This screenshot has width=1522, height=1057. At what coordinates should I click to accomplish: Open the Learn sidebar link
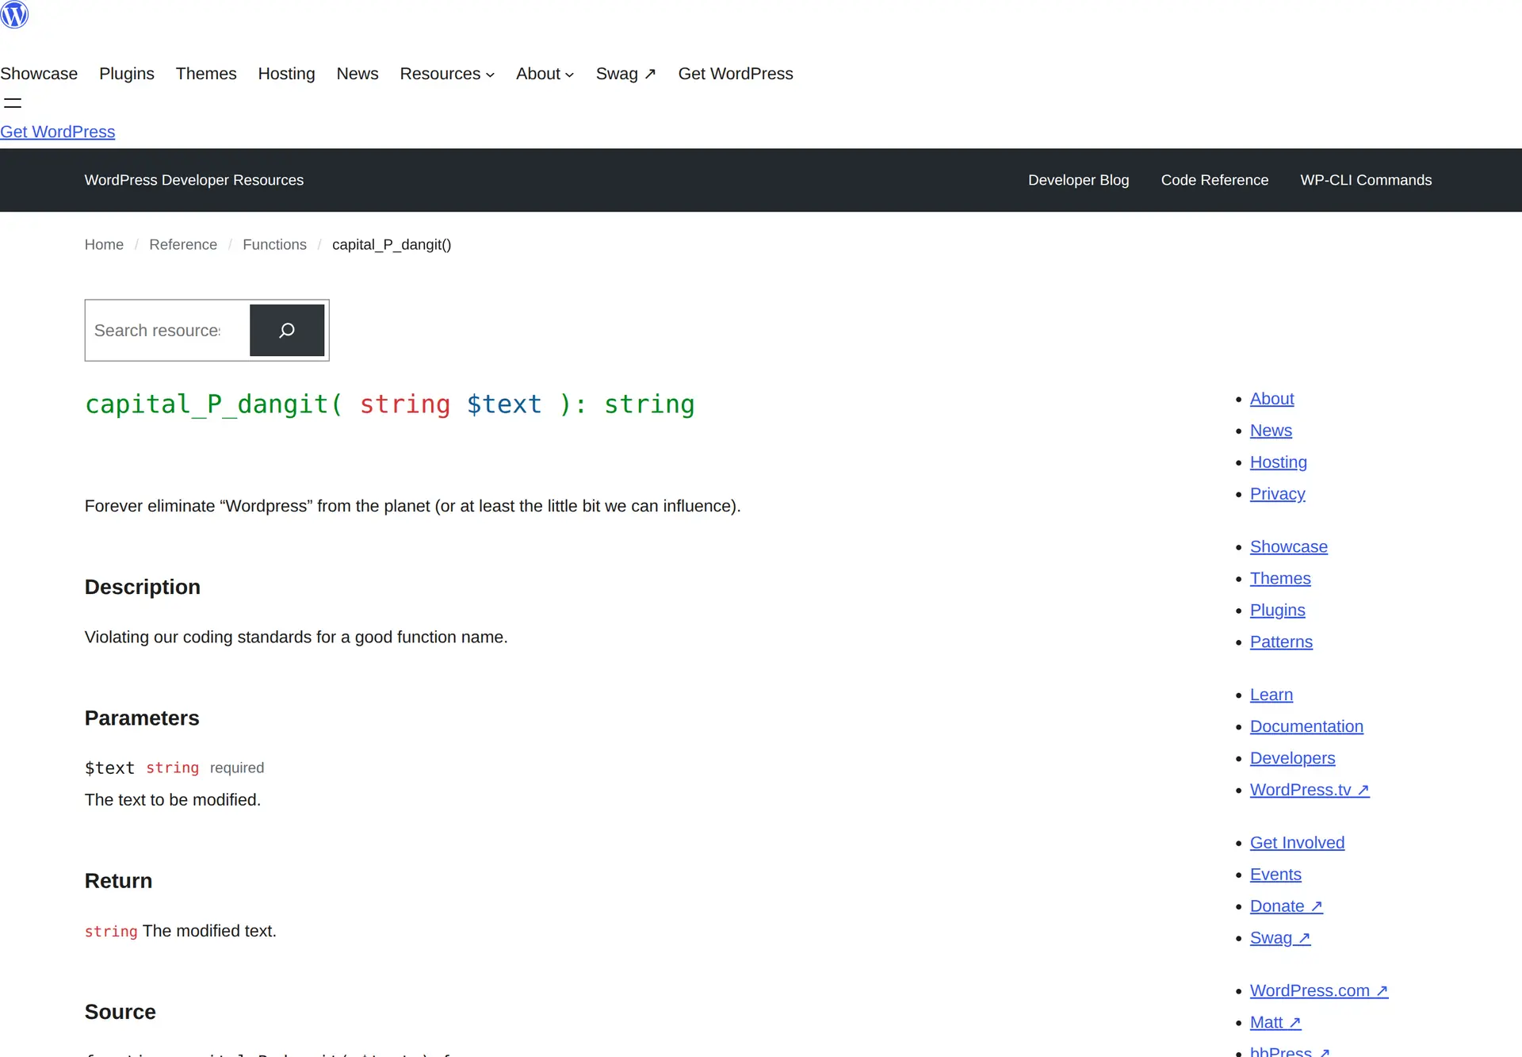point(1271,695)
